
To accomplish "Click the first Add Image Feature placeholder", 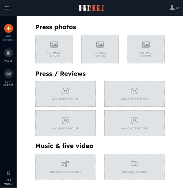I will pyautogui.click(x=54, y=49).
